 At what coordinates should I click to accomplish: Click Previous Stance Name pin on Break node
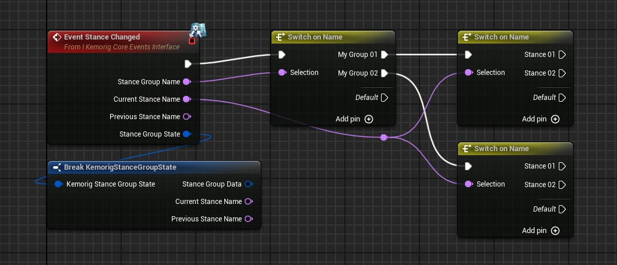pyautogui.click(x=248, y=219)
